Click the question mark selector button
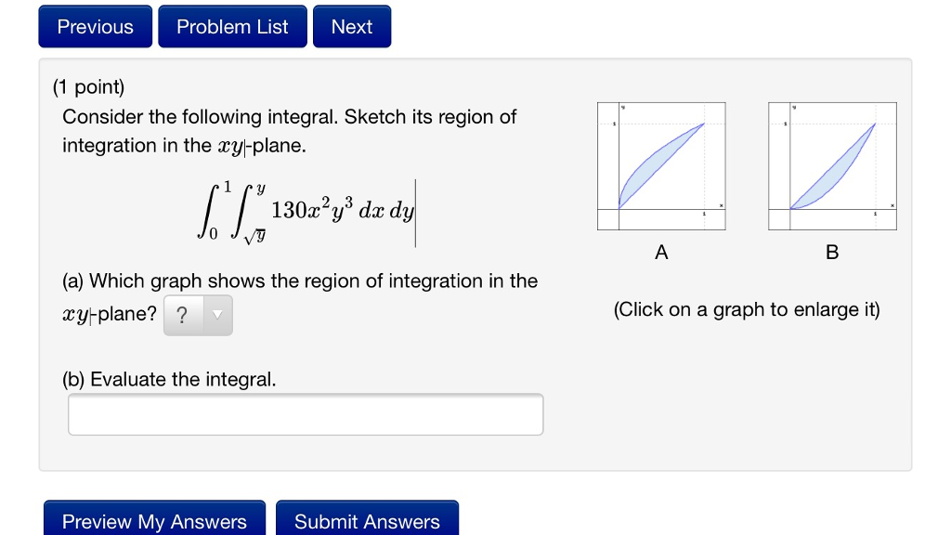Screen dimensions: 951x535 pyautogui.click(x=182, y=315)
